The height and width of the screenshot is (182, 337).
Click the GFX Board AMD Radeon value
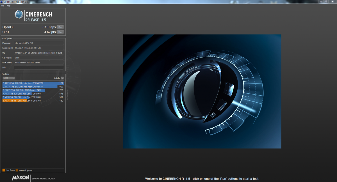click(39, 63)
